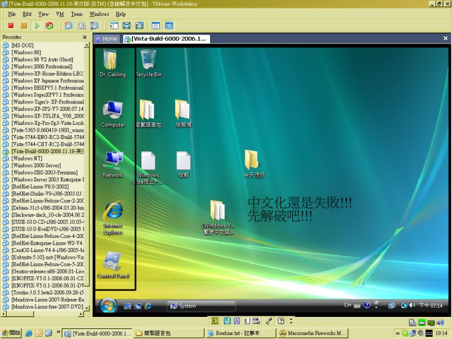452x339 pixels.
Task: Close the current VM tab
Action: tap(445, 38)
